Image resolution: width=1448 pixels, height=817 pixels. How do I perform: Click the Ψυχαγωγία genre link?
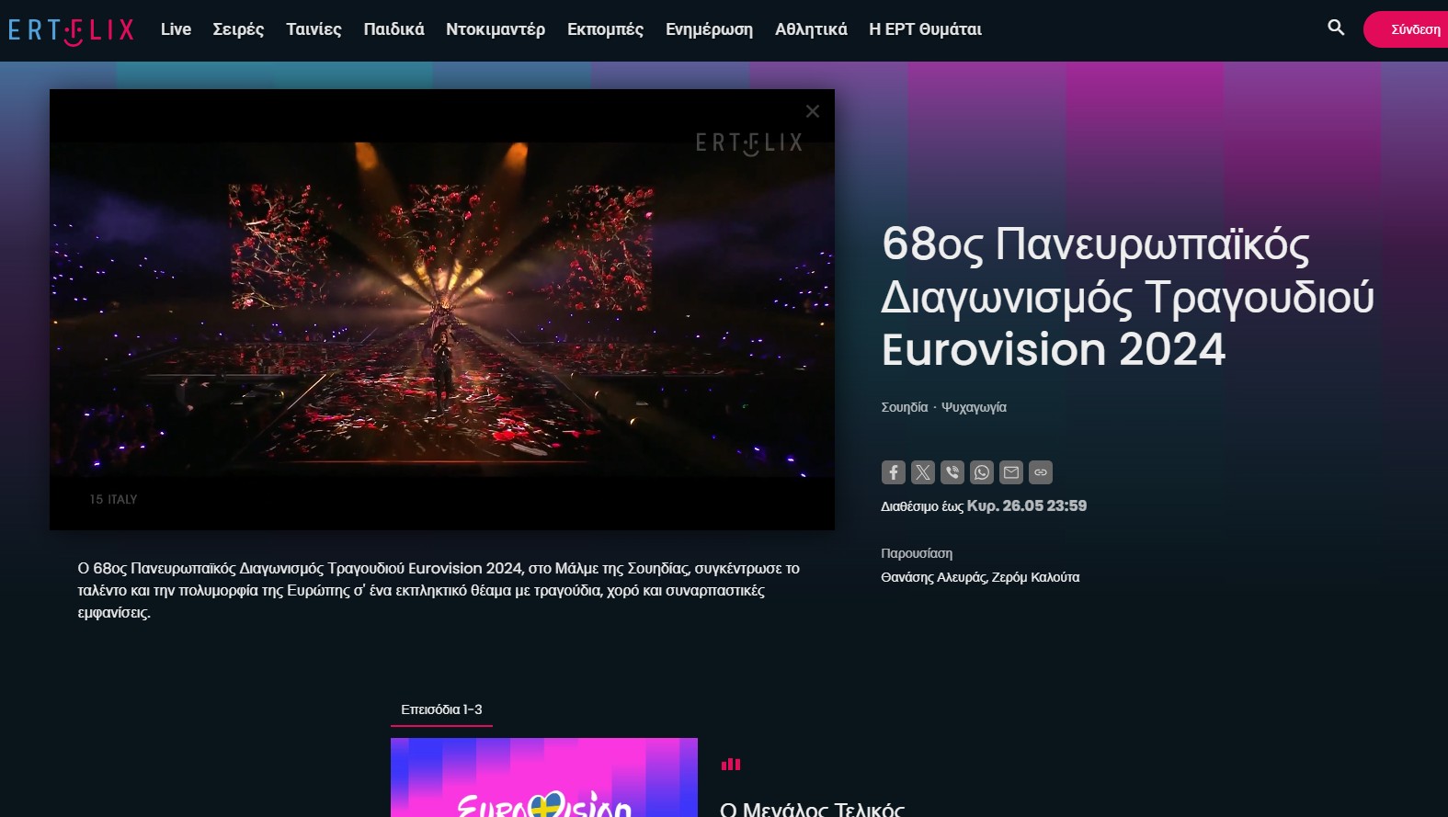974,407
